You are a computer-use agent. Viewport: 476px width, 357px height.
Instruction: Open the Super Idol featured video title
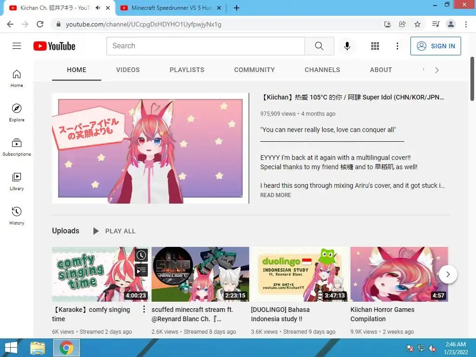coord(352,97)
